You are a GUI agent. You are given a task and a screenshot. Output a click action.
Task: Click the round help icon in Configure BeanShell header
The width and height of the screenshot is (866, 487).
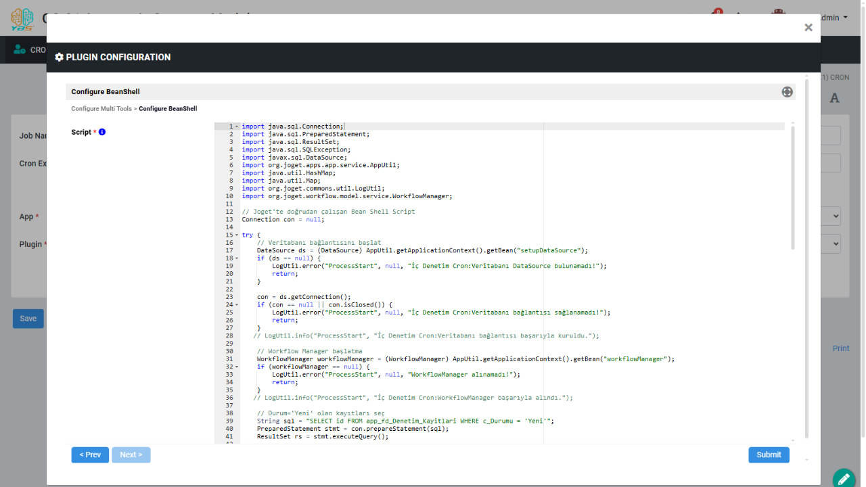[x=787, y=92]
